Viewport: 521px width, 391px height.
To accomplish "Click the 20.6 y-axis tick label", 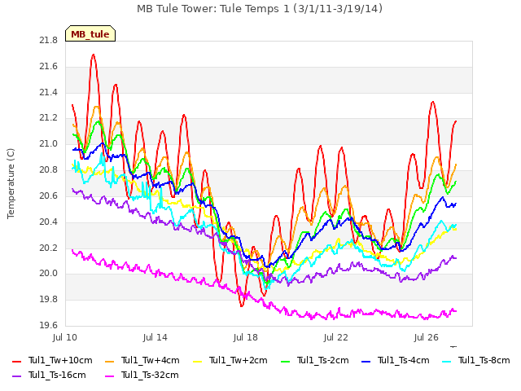I will pos(49,195).
